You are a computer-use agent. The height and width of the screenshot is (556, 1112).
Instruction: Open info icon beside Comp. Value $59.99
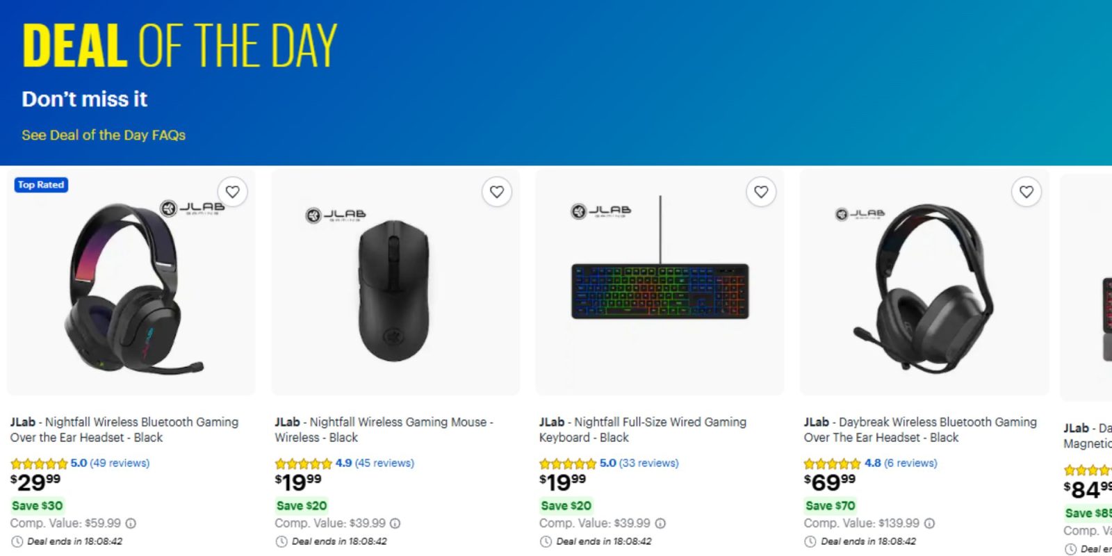point(131,523)
